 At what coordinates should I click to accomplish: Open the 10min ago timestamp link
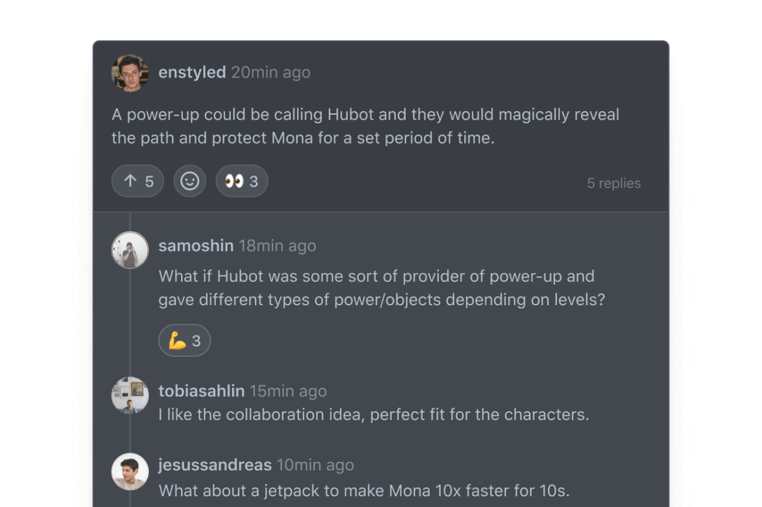pos(315,465)
